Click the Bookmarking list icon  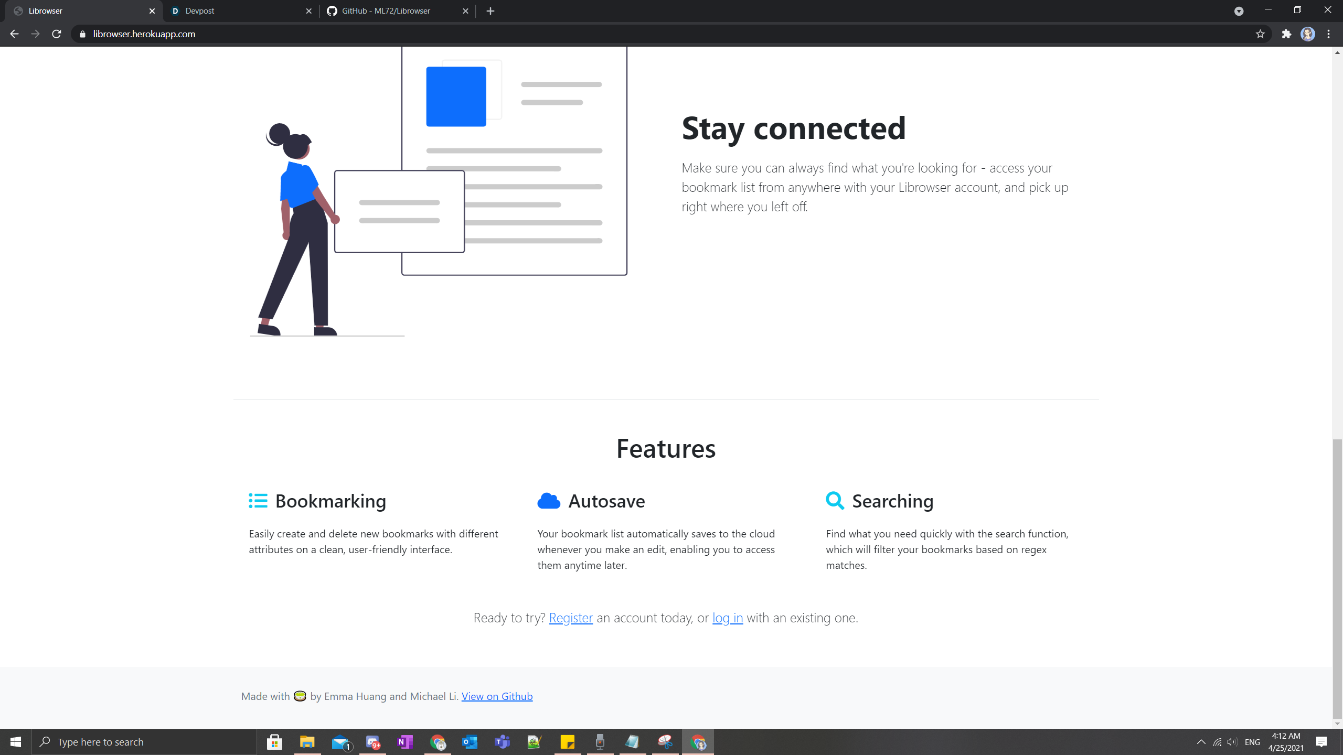coord(258,501)
